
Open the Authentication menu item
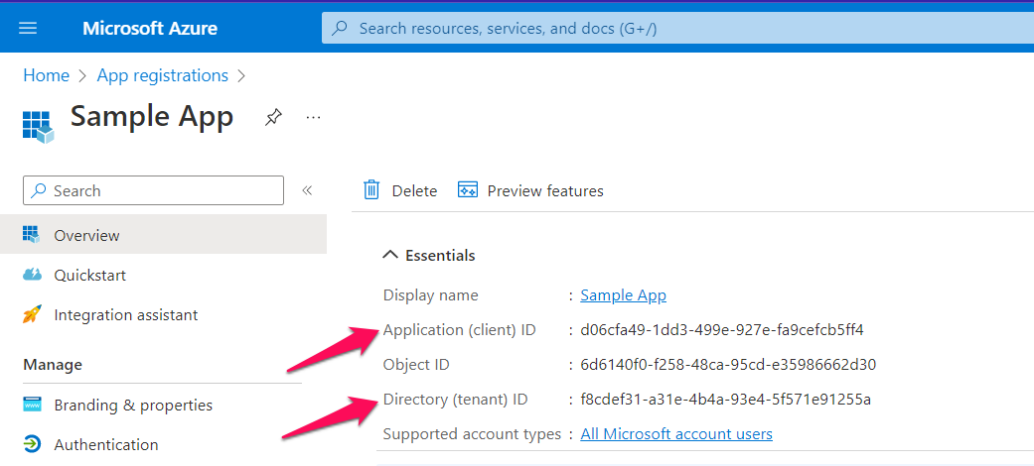pos(105,444)
